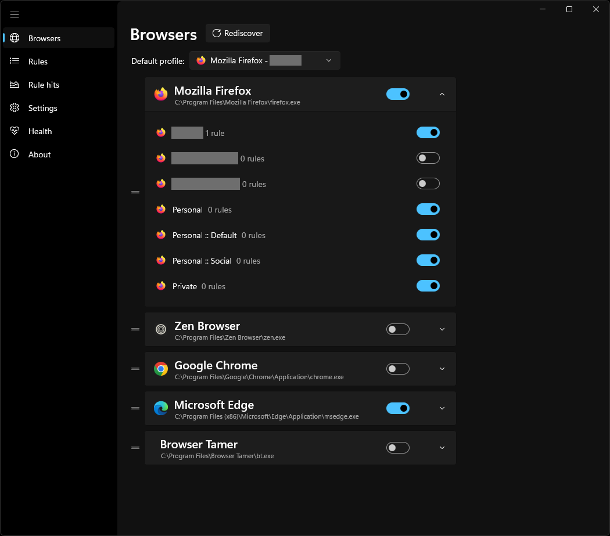Screen dimensions: 610x536
Task: Expand the Google Chrome section
Action: (x=442, y=369)
